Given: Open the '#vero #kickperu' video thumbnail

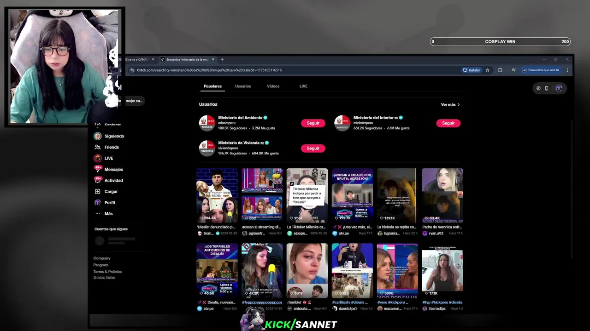Looking at the screenshot, I should coord(397,271).
